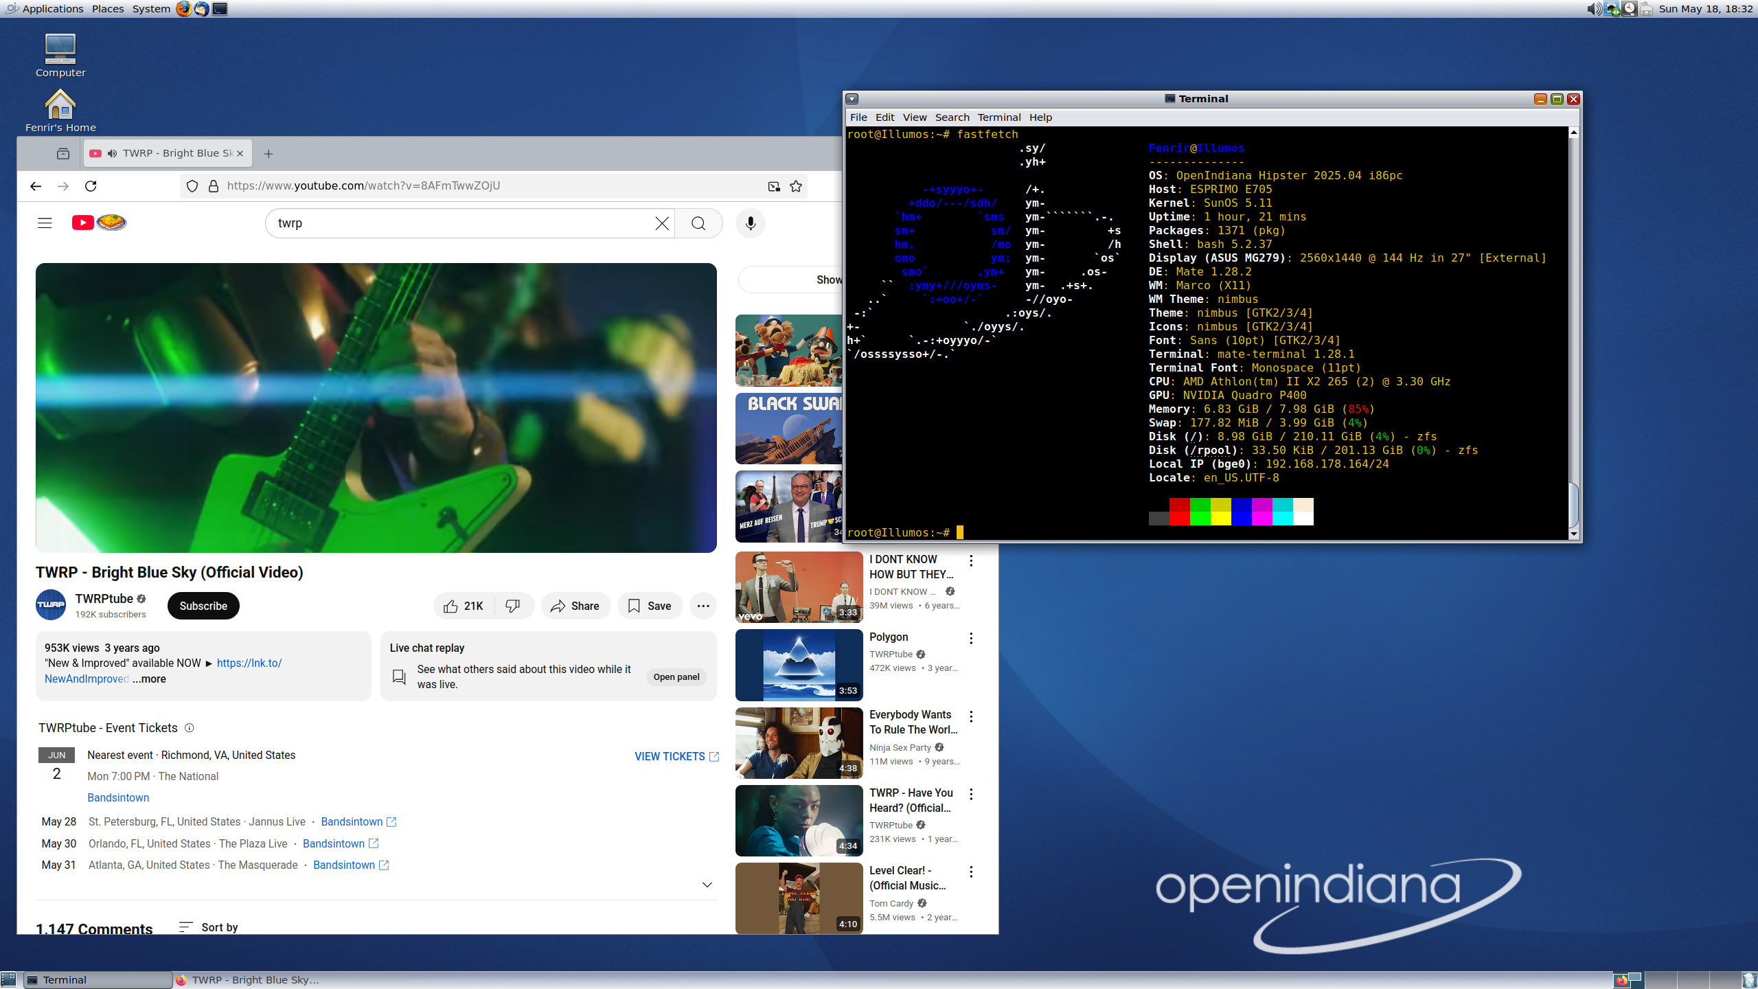Open the Terminal Help menu
The height and width of the screenshot is (989, 1758).
tap(1040, 117)
